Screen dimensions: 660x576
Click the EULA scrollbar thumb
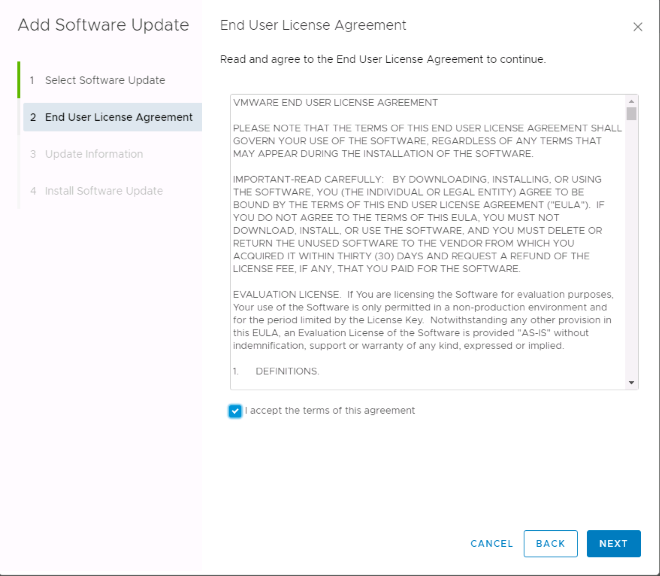pos(631,113)
